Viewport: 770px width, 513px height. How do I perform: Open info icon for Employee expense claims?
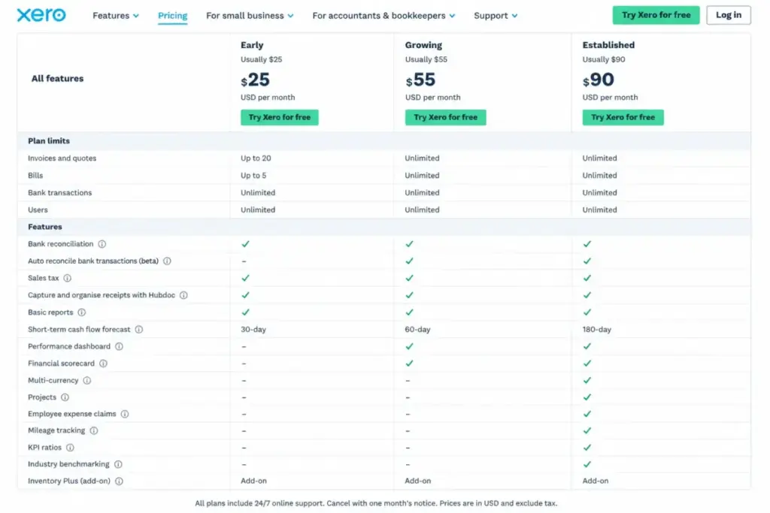click(x=125, y=414)
